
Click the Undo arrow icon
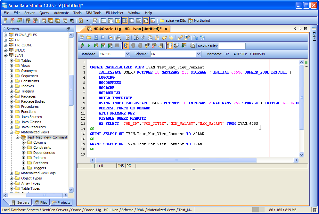164,37
